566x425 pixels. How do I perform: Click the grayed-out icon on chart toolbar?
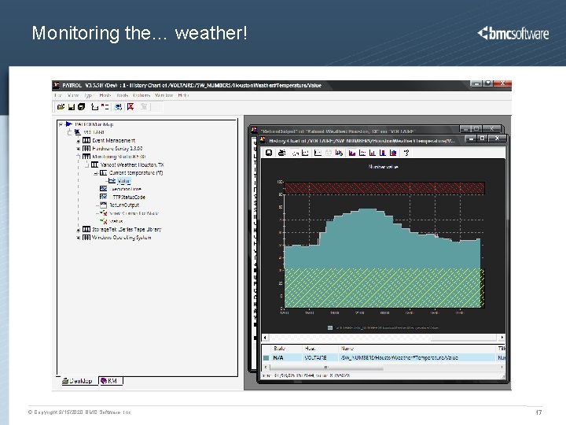(329, 153)
